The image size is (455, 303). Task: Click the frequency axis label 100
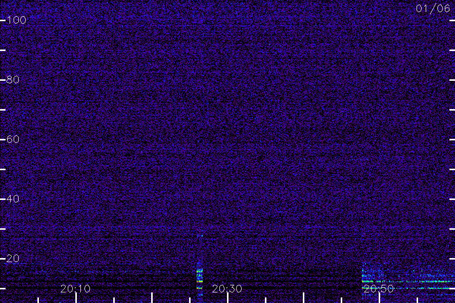pos(17,20)
